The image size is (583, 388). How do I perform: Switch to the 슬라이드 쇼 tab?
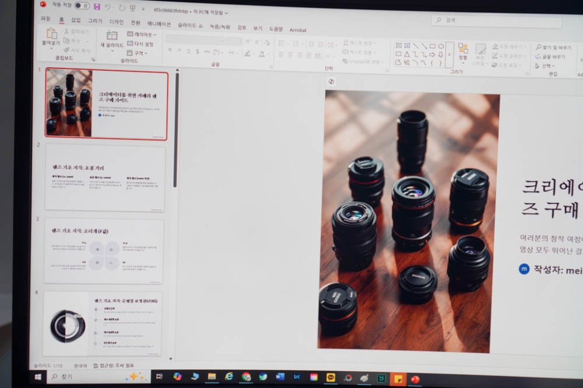(190, 25)
